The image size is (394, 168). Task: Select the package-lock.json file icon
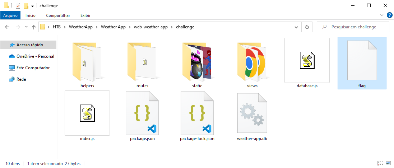point(197,113)
